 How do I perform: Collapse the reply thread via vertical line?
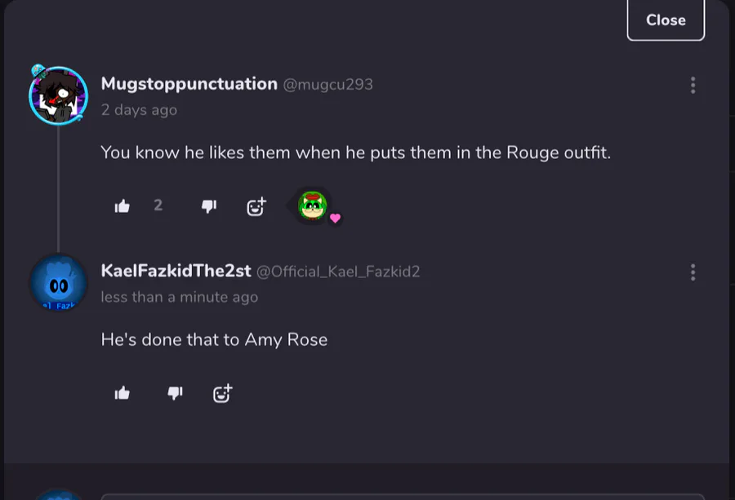58,188
